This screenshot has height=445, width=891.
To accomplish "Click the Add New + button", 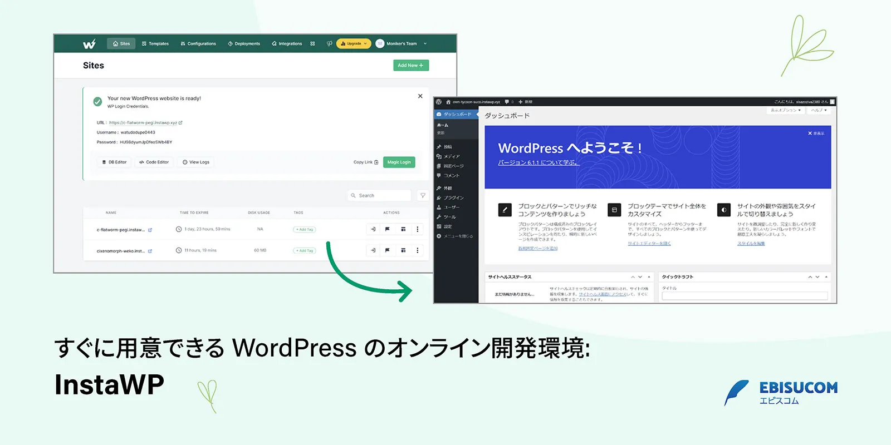I will [x=410, y=65].
